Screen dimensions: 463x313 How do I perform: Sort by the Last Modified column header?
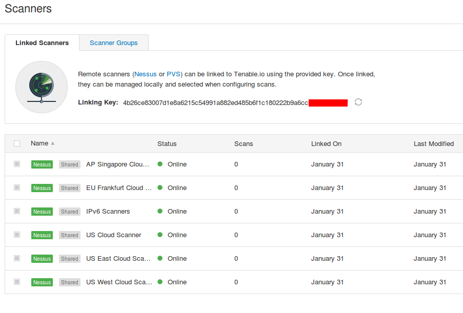point(434,143)
